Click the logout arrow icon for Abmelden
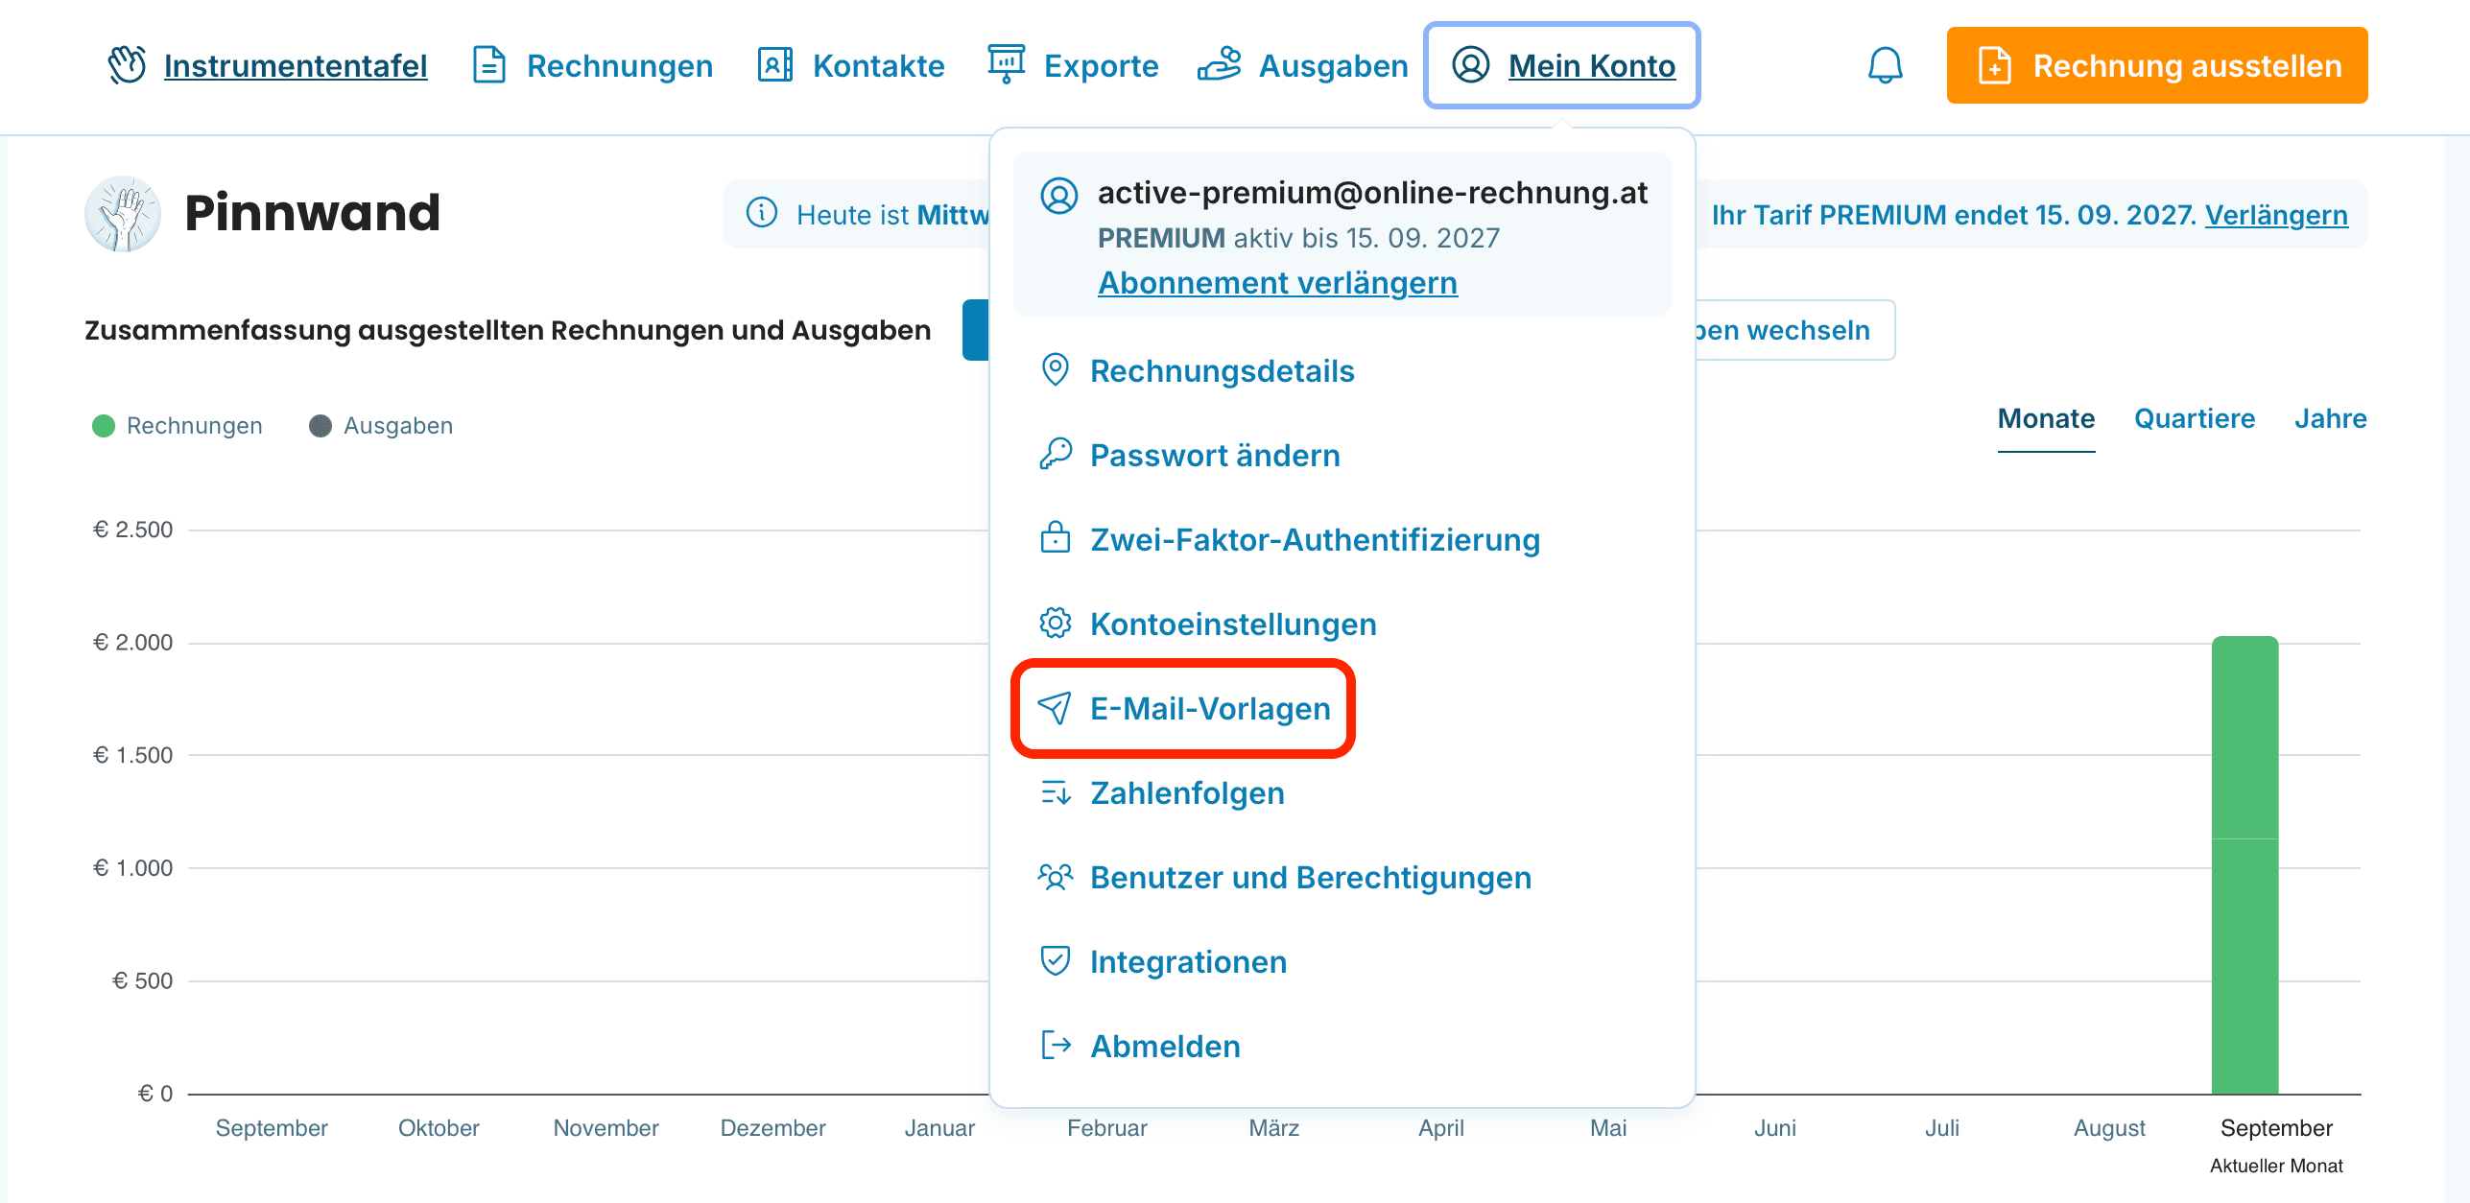The height and width of the screenshot is (1203, 2470). [x=1056, y=1045]
